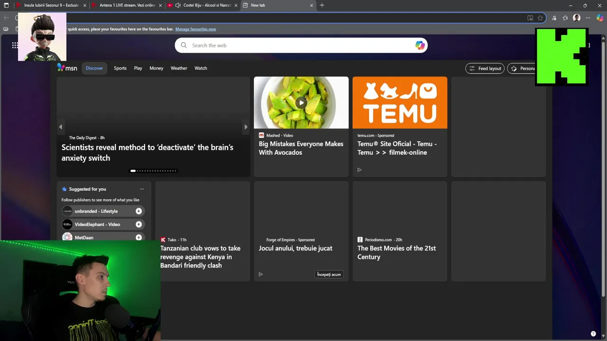Screen dimensions: 607x341
Task: Open MetDaan publisher name
Action: (x=84, y=238)
